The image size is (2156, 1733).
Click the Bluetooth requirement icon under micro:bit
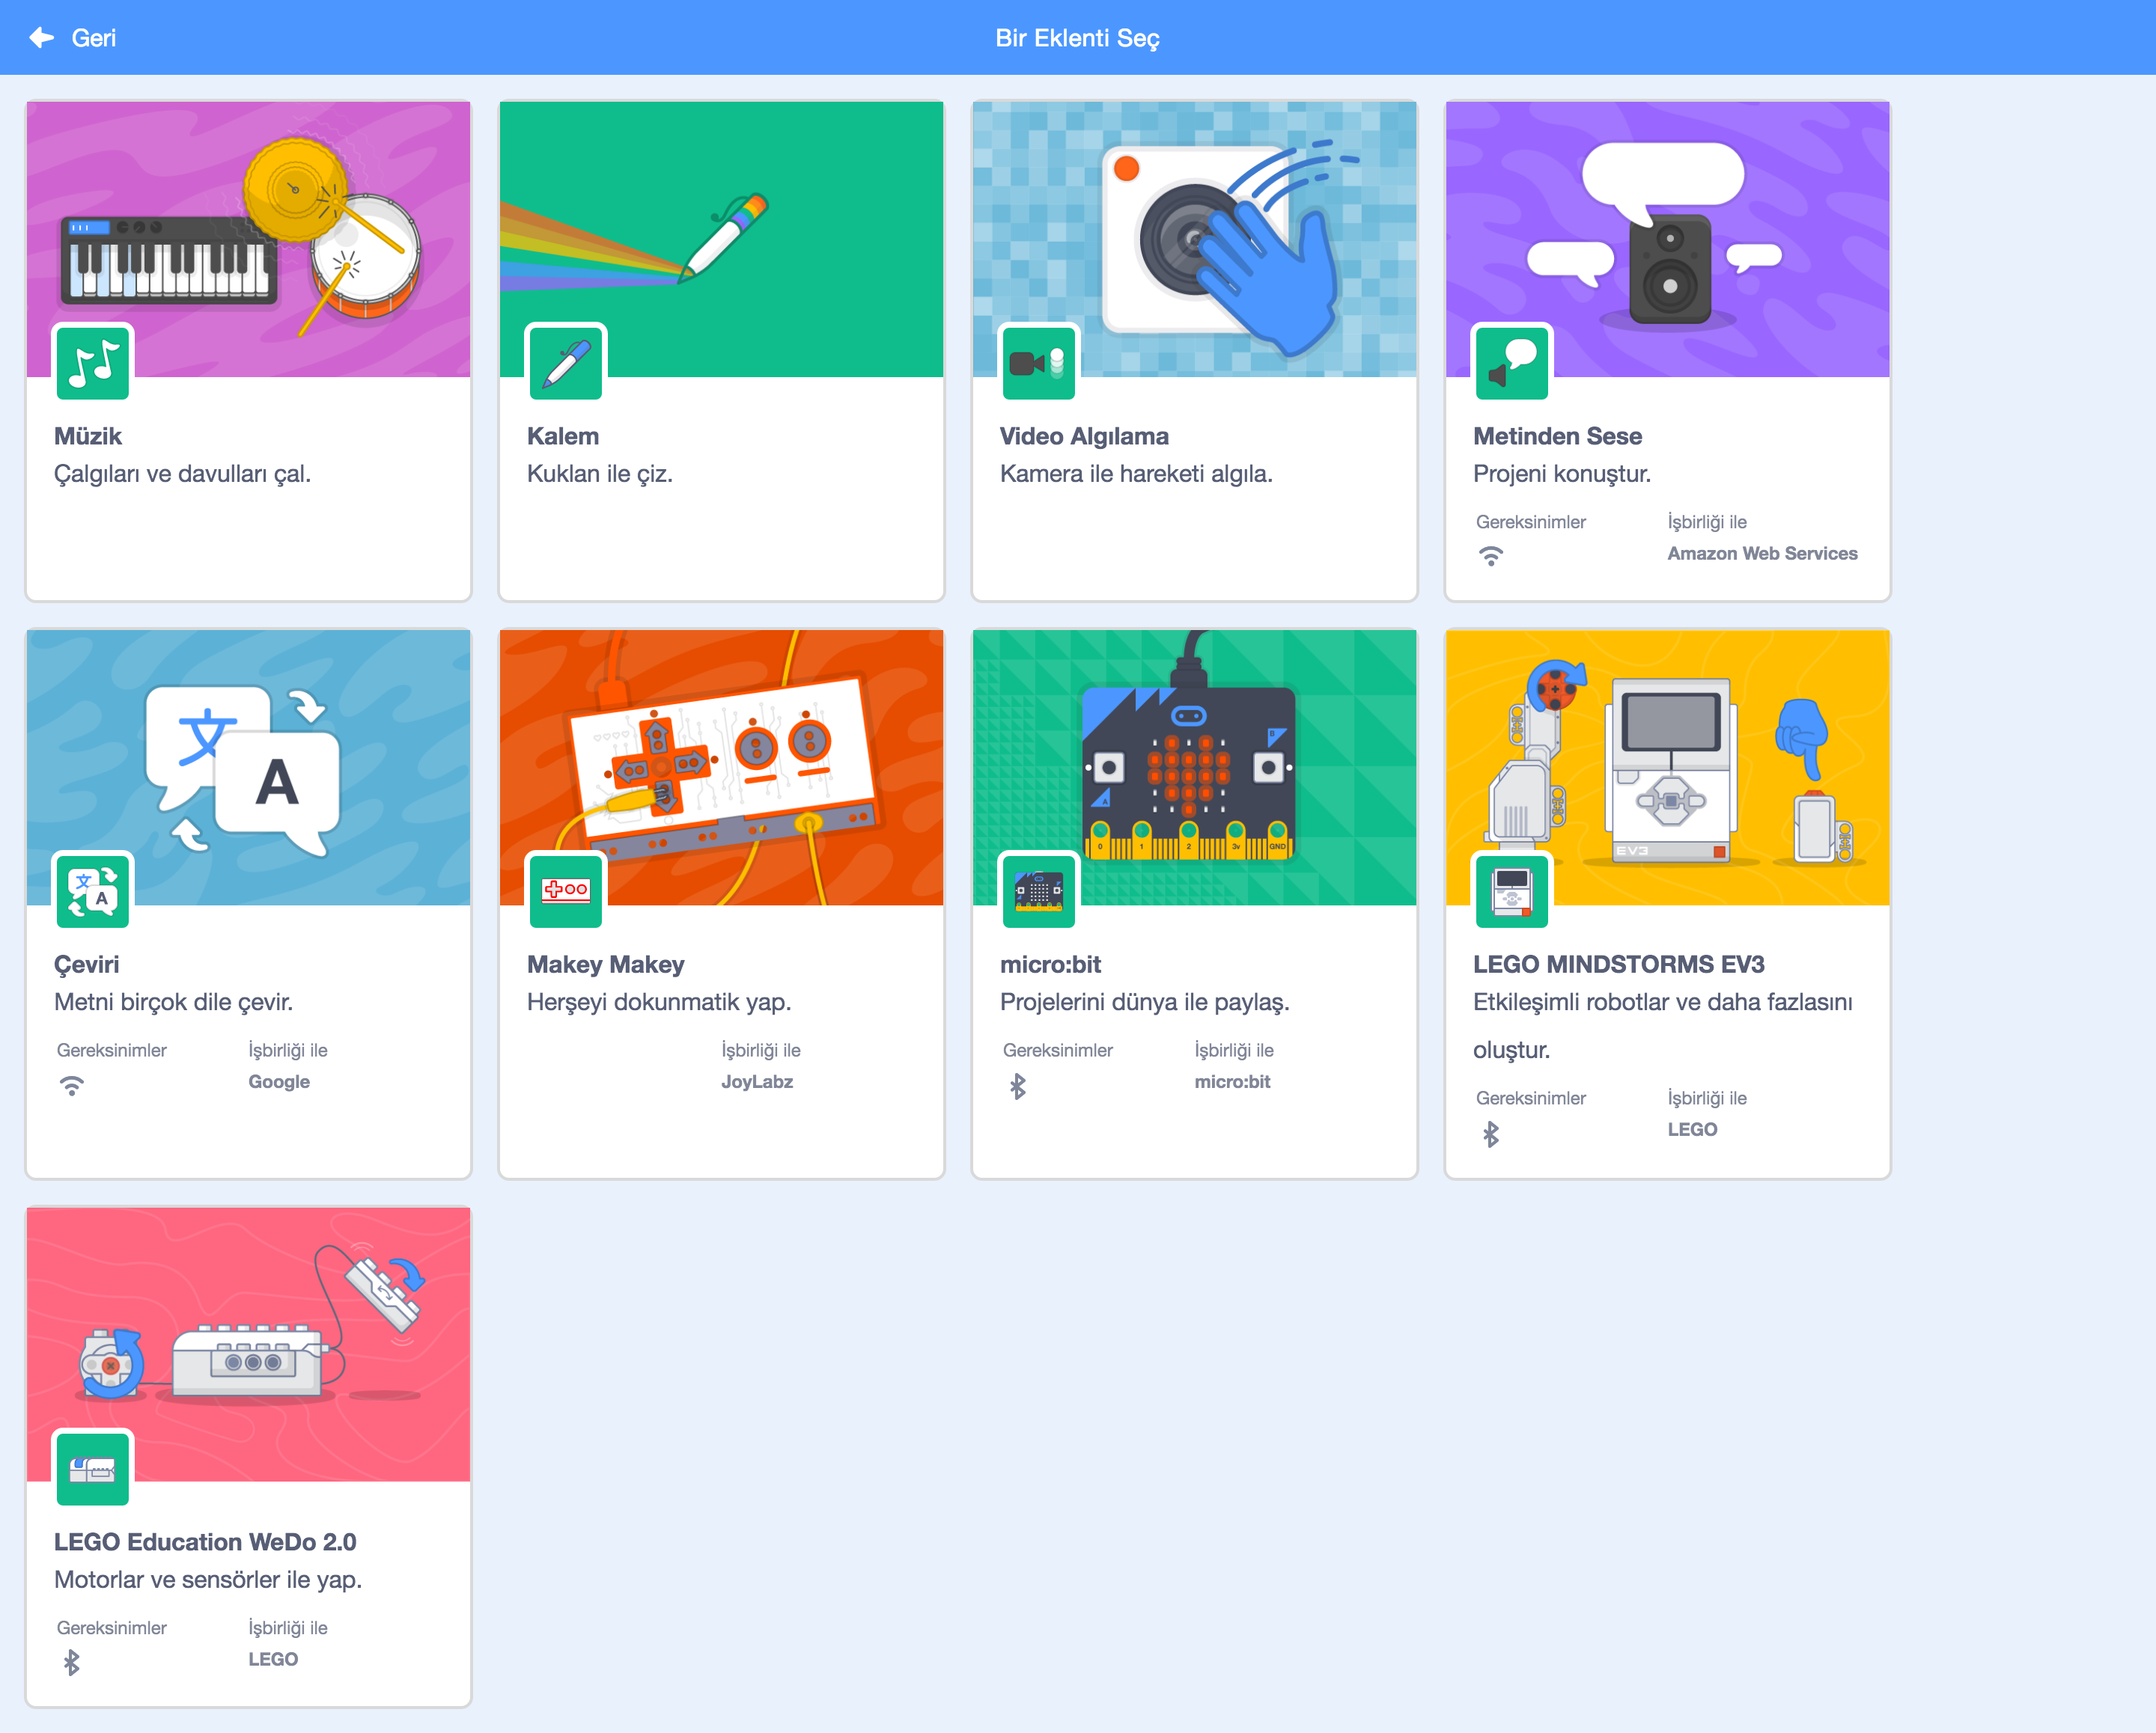pos(1018,1086)
